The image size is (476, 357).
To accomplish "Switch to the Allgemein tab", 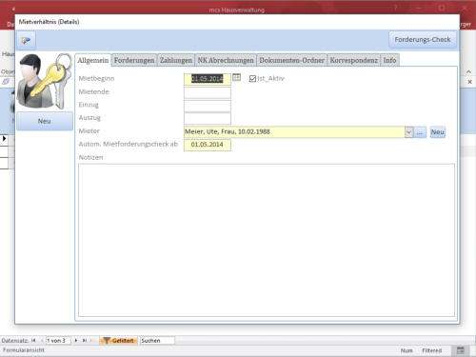I will [93, 60].
